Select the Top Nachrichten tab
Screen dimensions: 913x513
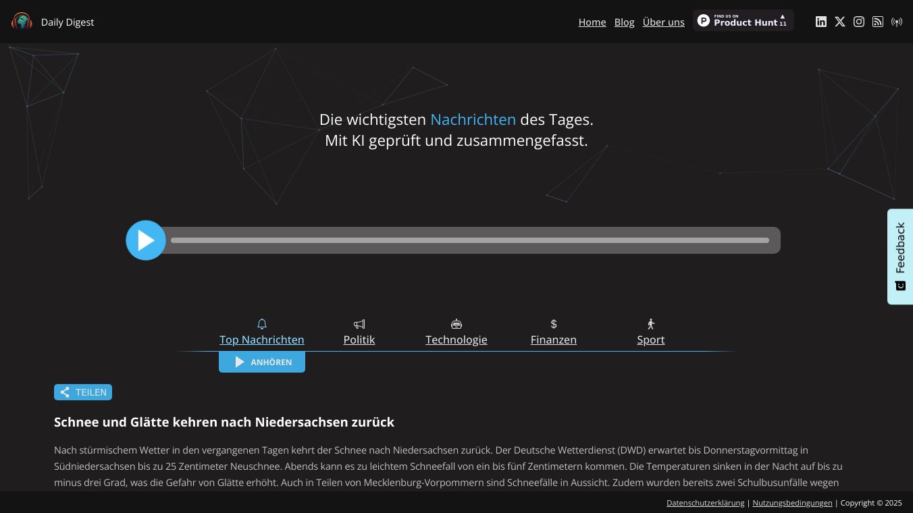[262, 340]
